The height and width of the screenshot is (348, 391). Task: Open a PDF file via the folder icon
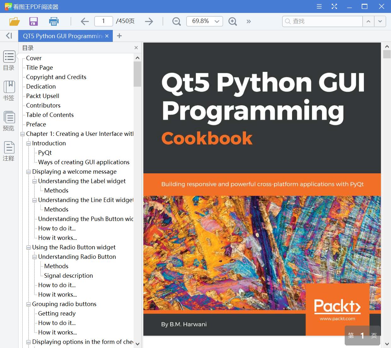tap(14, 21)
